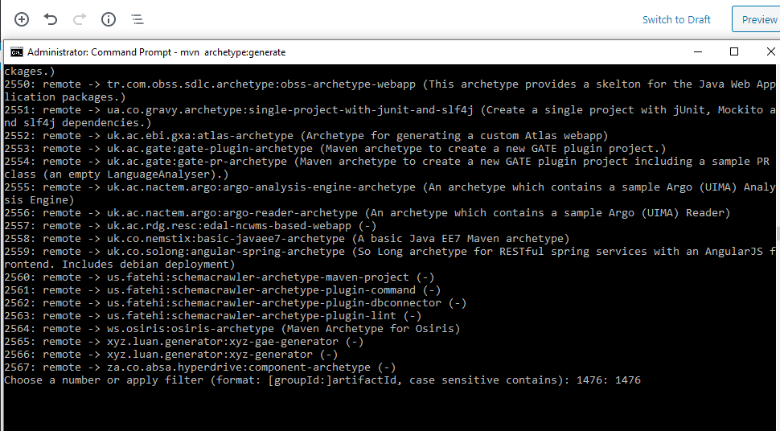Redo the editor change
780x431 pixels.
(80, 19)
